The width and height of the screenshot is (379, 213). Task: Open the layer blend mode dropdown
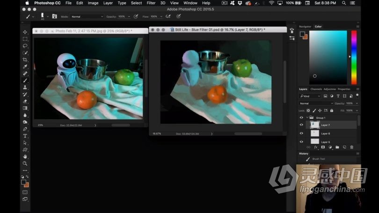coord(316,103)
